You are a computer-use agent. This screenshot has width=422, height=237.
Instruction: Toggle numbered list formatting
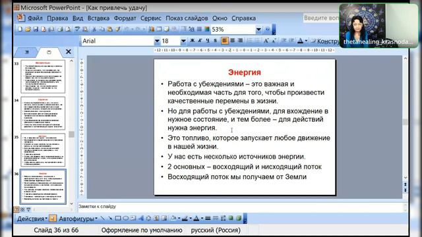click(250, 41)
